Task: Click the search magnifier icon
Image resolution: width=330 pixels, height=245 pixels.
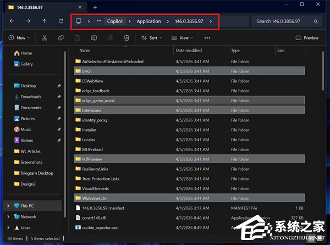Action: coord(316,21)
